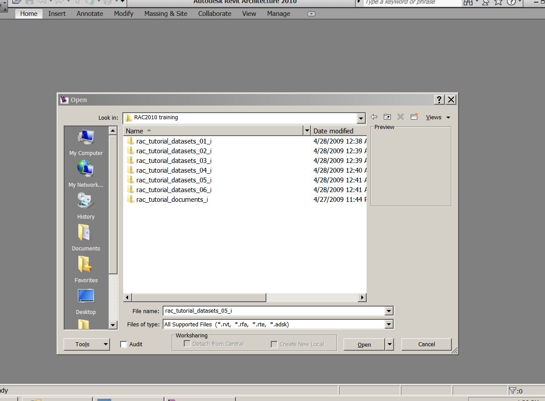Click into the File name field
This screenshot has width=545, height=401.
click(274, 311)
